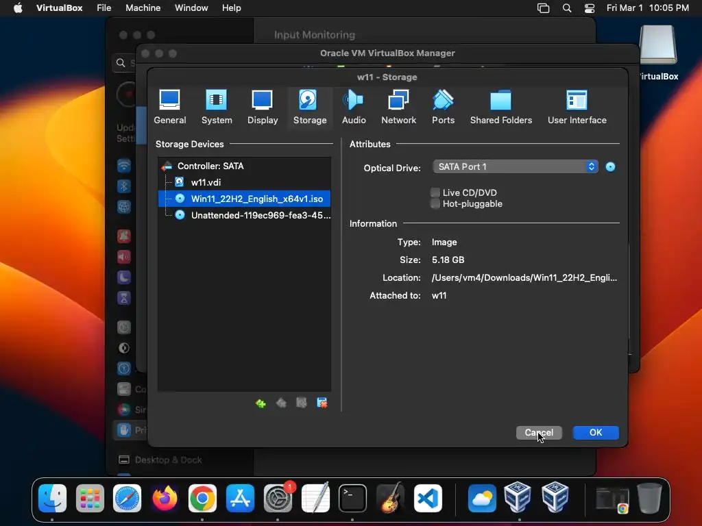This screenshot has height=526, width=702.
Task: Click the Cancel button
Action: point(539,433)
